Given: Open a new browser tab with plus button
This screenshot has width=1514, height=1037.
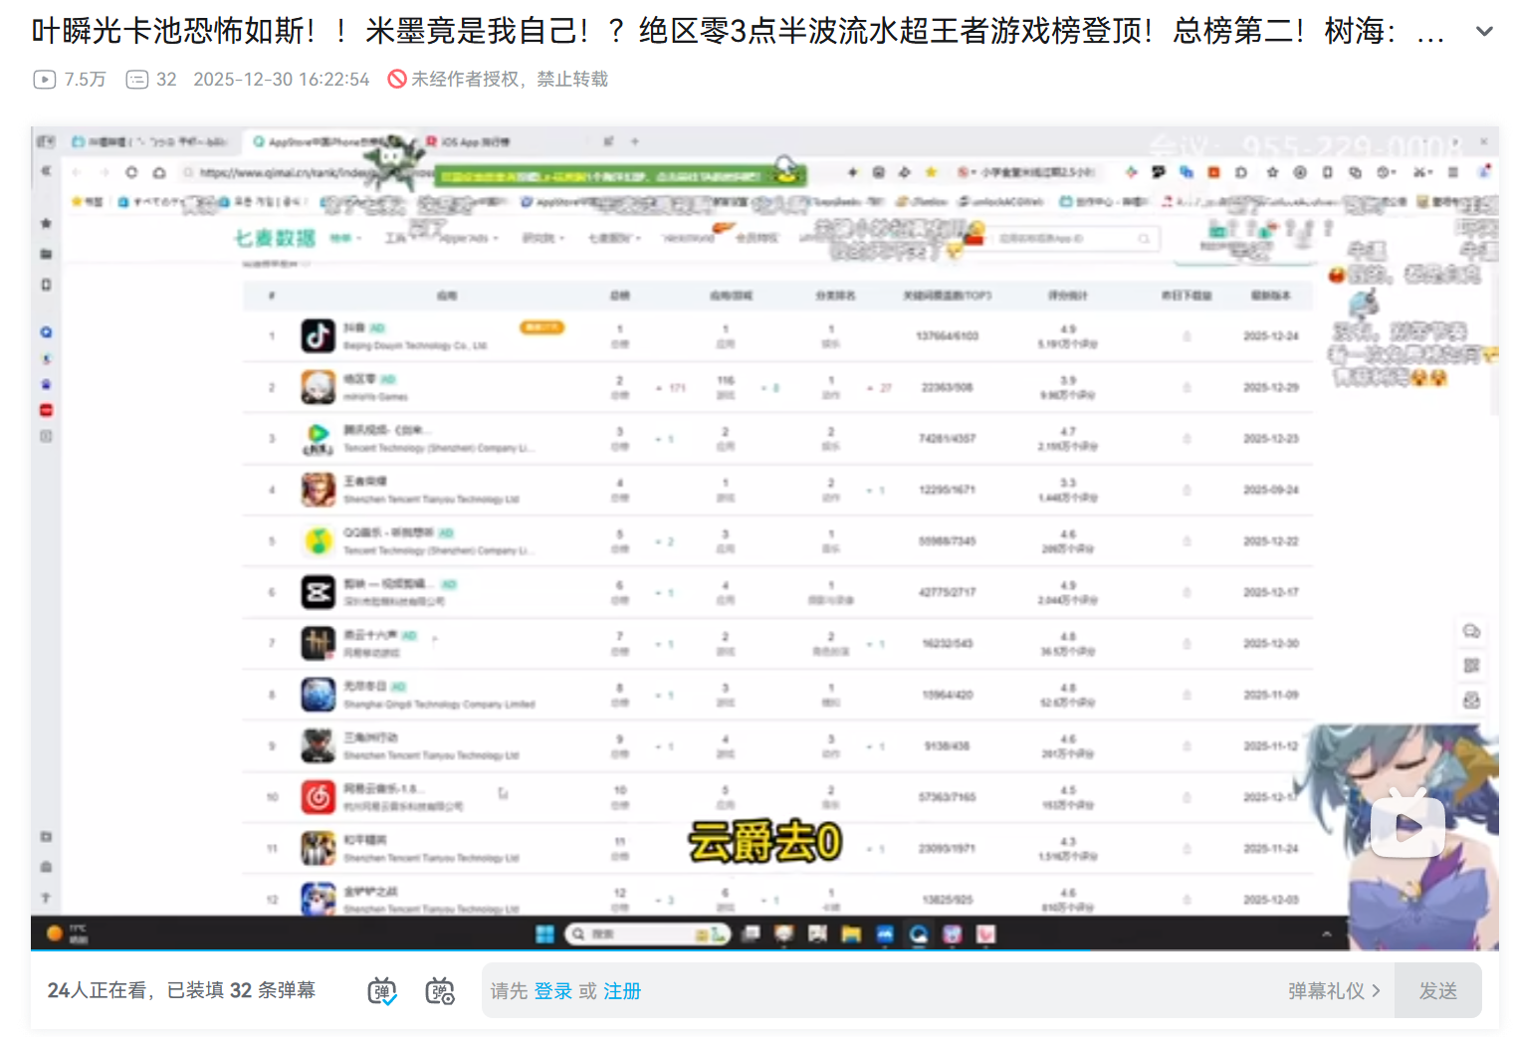Looking at the screenshot, I should pyautogui.click(x=635, y=141).
